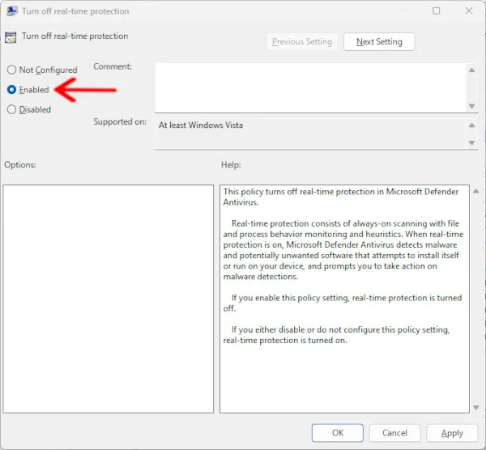Choose the Enabled radio option
This screenshot has height=450, width=486.
pos(12,90)
